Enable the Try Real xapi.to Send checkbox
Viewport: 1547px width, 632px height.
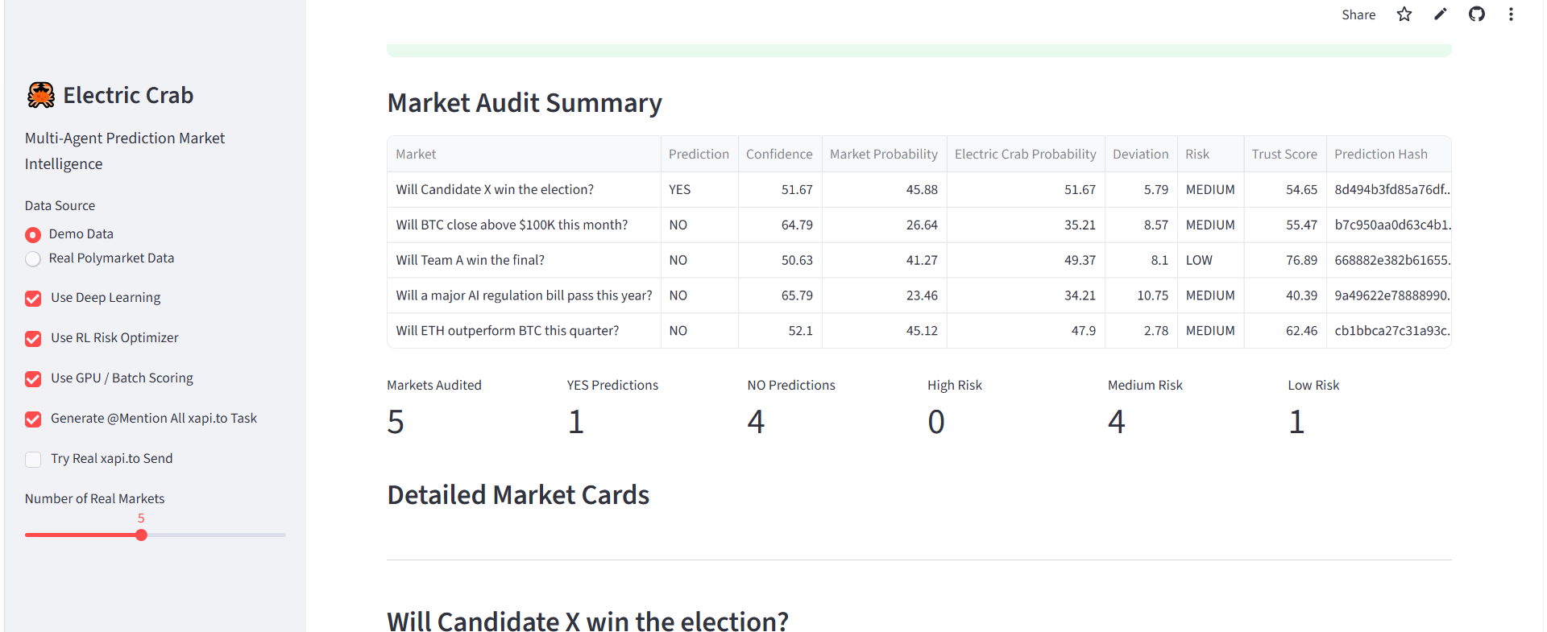tap(33, 459)
